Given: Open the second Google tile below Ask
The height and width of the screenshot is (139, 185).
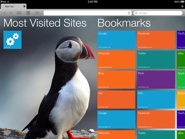Looking at the screenshot, I should click(x=116, y=119).
